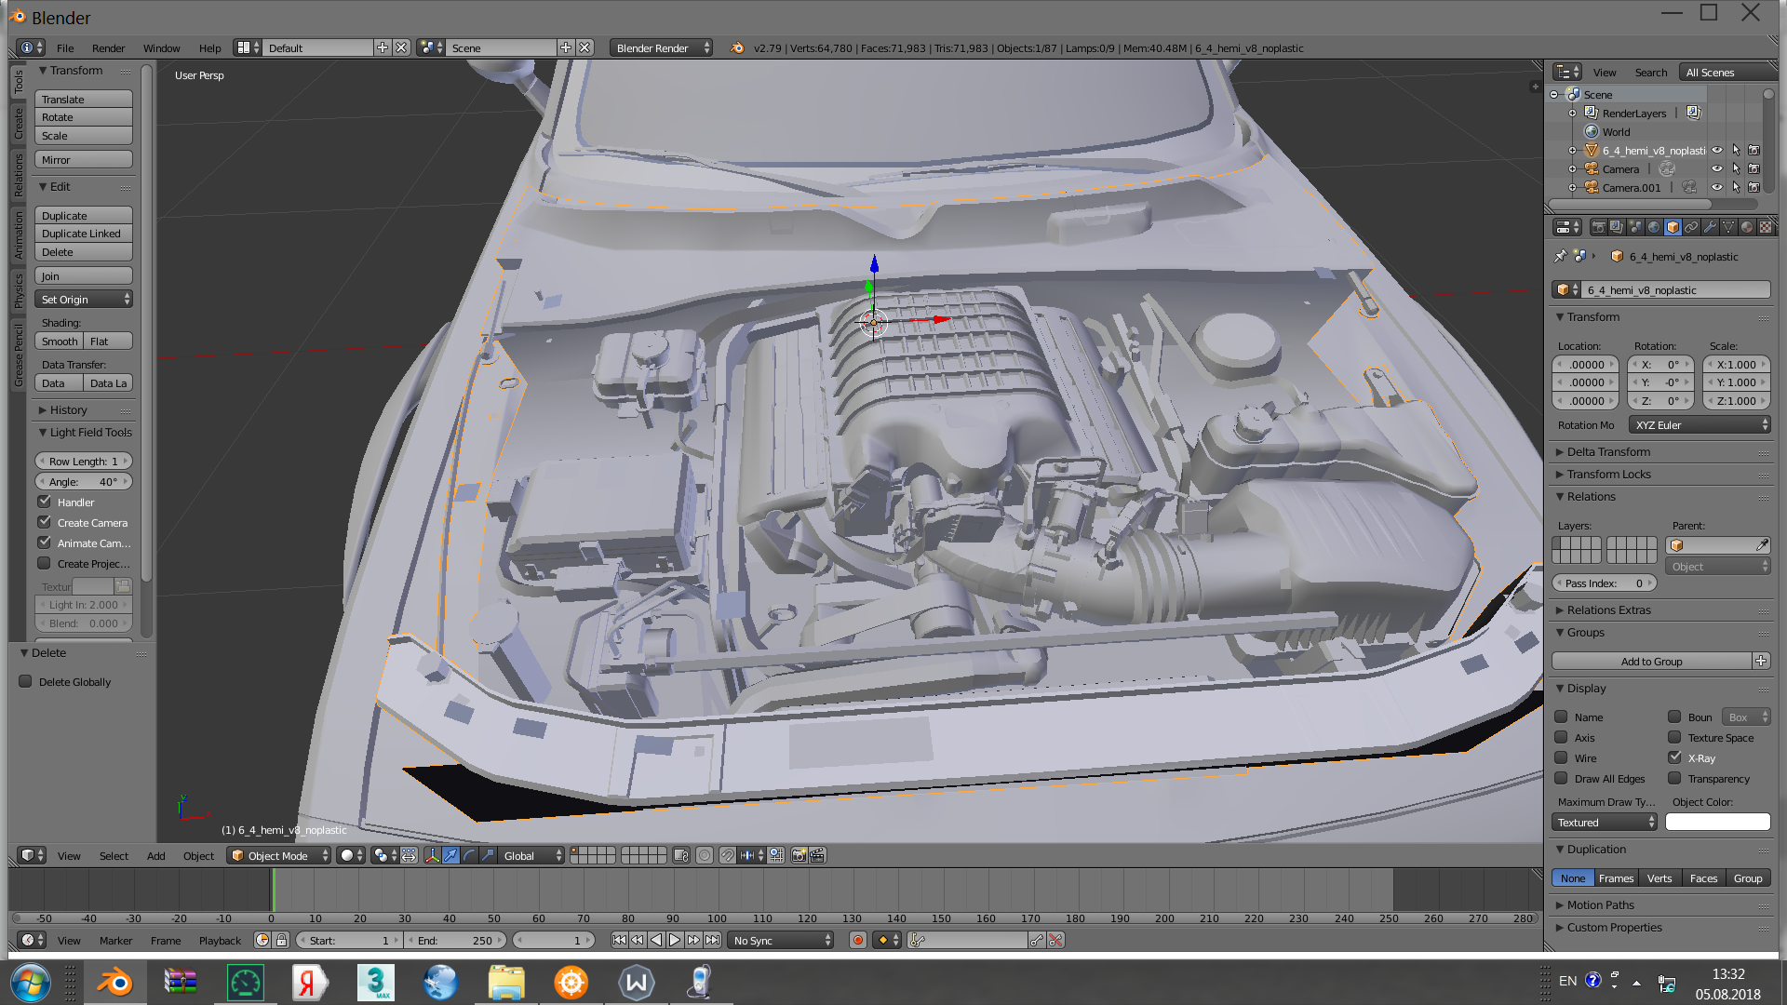Enable the Handler checkbox
Screen dimensions: 1787x1005
44,502
